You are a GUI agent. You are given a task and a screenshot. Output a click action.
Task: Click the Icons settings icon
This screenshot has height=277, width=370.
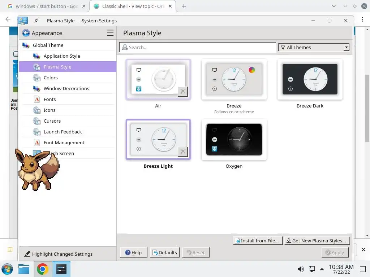[x=36, y=110]
